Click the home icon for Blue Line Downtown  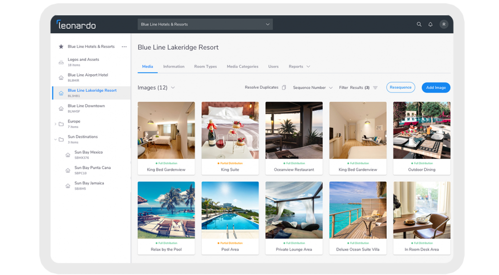[x=61, y=109]
